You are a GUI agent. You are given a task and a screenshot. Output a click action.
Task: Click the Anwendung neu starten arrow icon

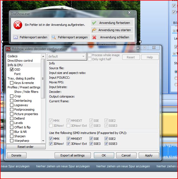pos(94,30)
